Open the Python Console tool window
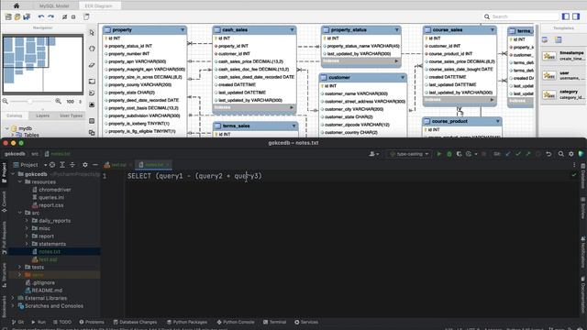587x330 pixels. pyautogui.click(x=236, y=322)
